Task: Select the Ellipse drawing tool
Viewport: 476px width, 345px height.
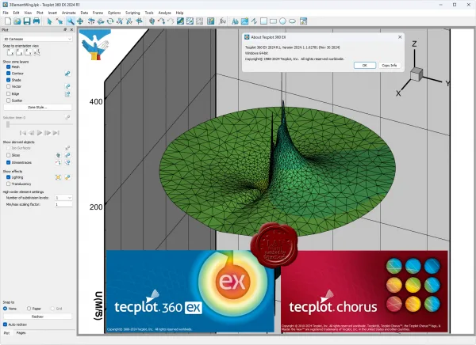Action: click(292, 21)
